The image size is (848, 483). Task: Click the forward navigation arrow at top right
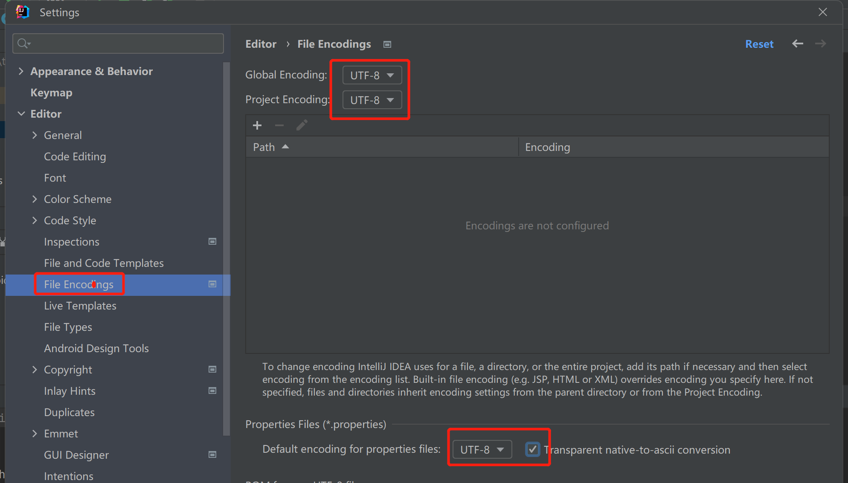[x=820, y=43]
